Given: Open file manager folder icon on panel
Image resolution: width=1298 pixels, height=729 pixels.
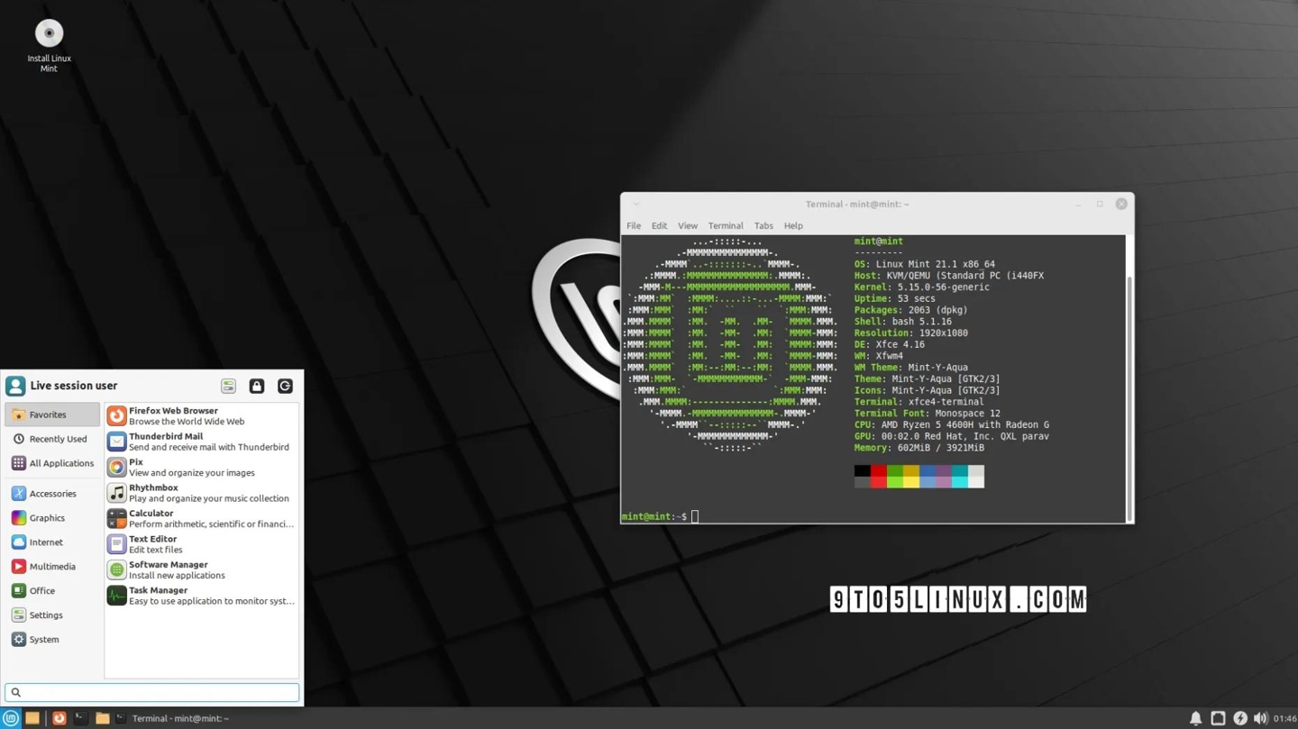Looking at the screenshot, I should coord(102,718).
